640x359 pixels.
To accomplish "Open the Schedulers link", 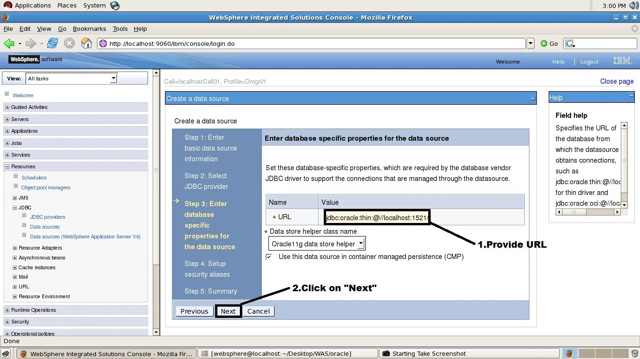I will click(x=34, y=178).
